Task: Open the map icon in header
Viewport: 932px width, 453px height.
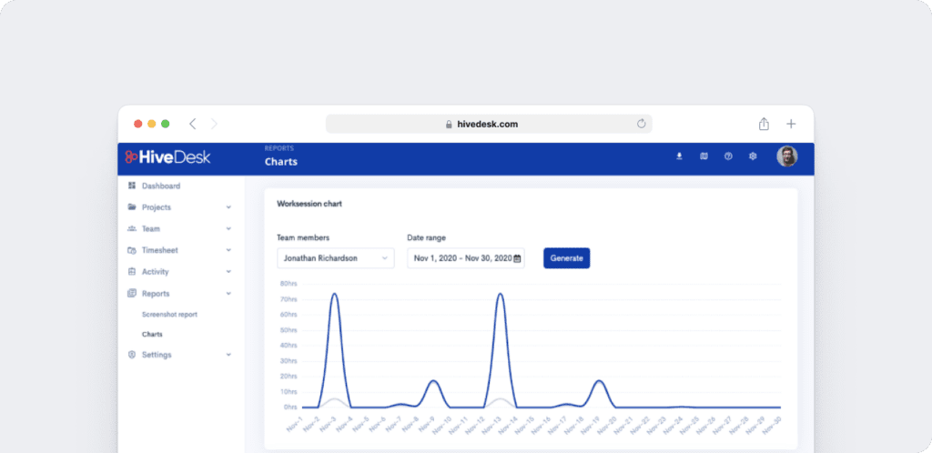Action: 704,156
